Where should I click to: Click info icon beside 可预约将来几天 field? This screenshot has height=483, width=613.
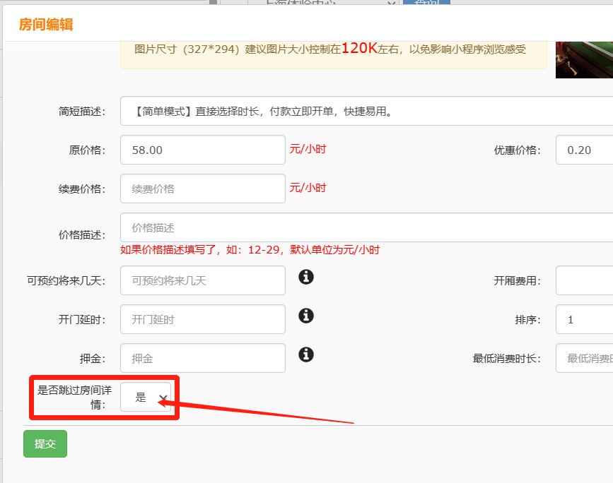[x=306, y=276]
